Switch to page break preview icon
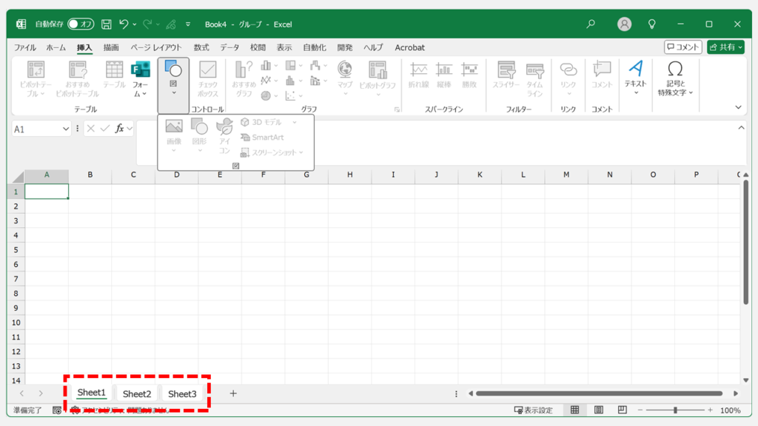Image resolution: width=758 pixels, height=426 pixels. coord(622,410)
